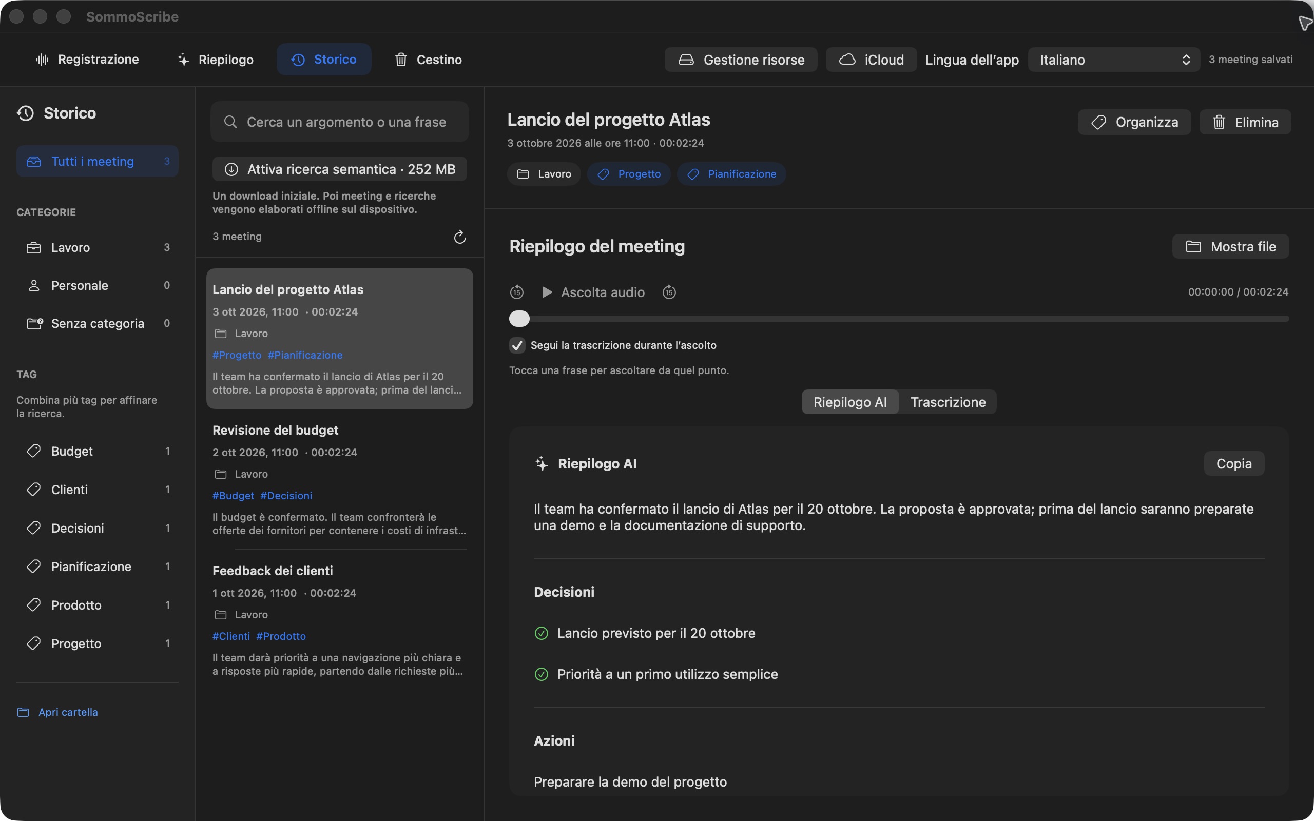The height and width of the screenshot is (821, 1314).
Task: Click the refresh icon beside 3 meeting
Action: [x=459, y=237]
